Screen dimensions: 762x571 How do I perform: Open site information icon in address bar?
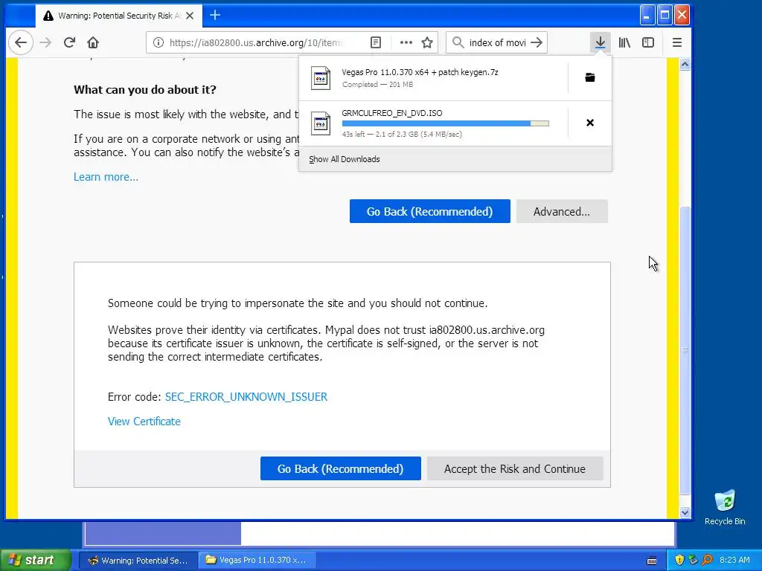(159, 42)
